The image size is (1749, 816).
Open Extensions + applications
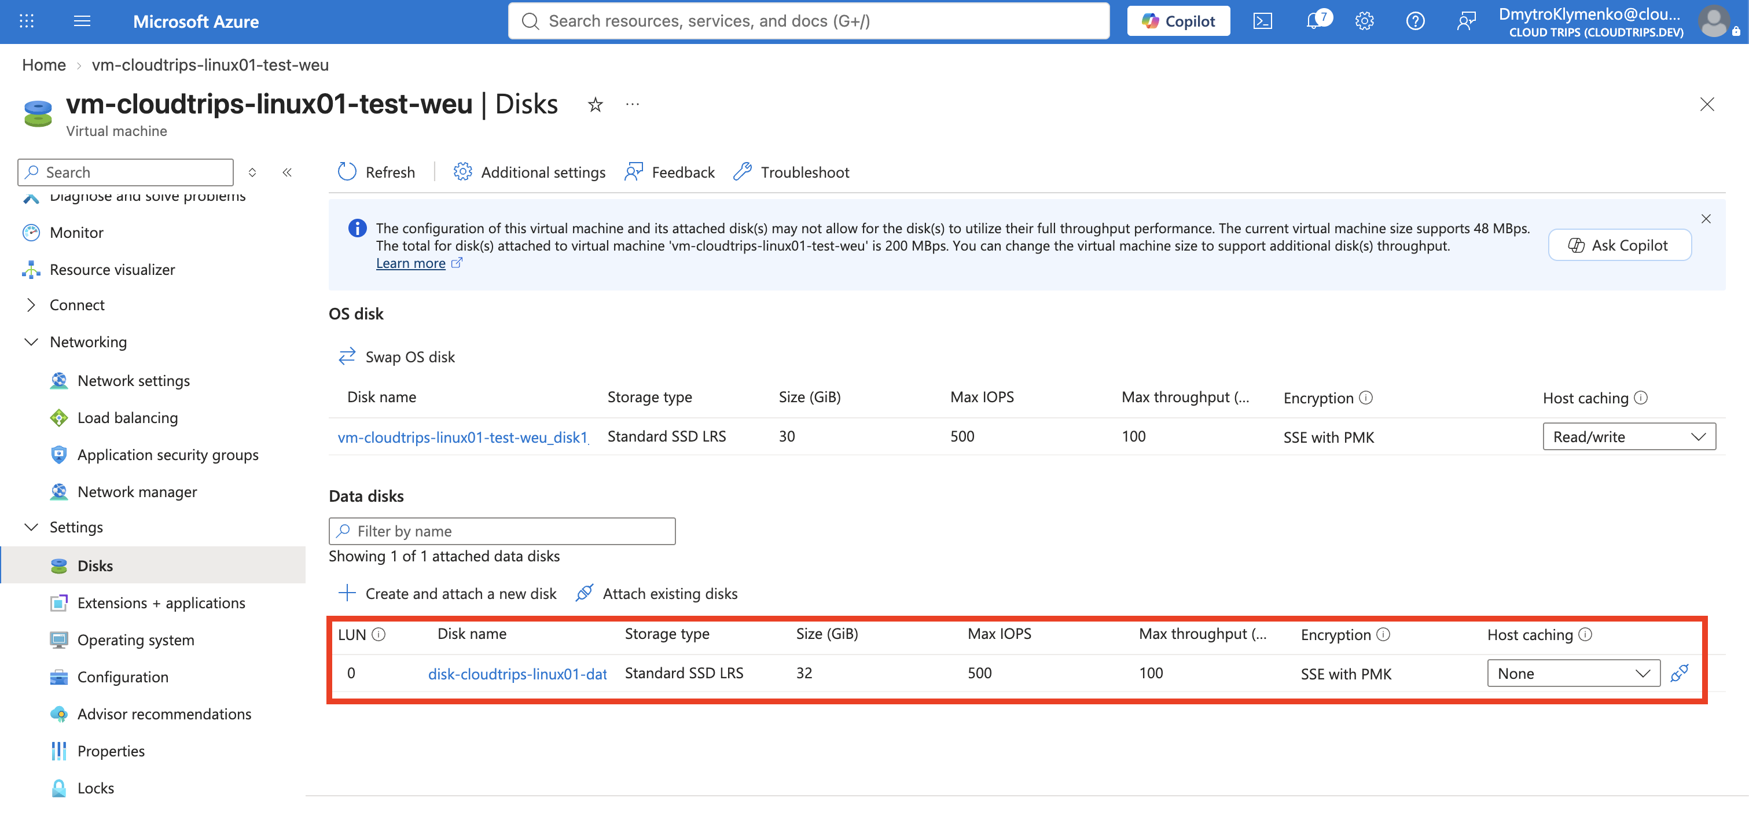pos(161,603)
